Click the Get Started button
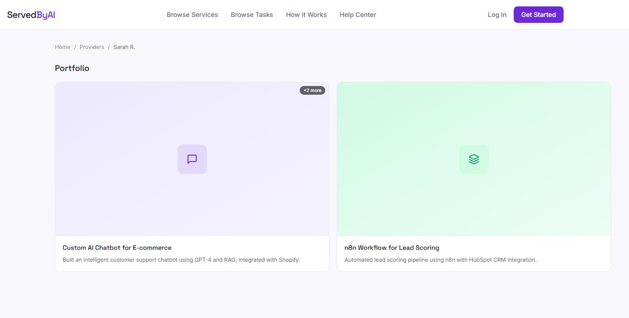629x318 pixels. pyautogui.click(x=538, y=15)
